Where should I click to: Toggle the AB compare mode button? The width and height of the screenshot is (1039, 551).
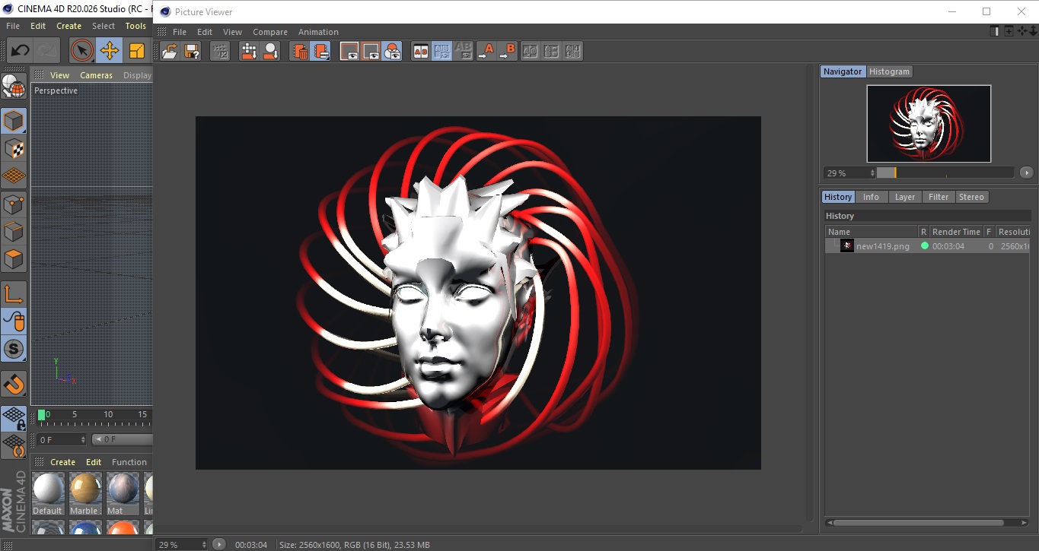[x=420, y=52]
